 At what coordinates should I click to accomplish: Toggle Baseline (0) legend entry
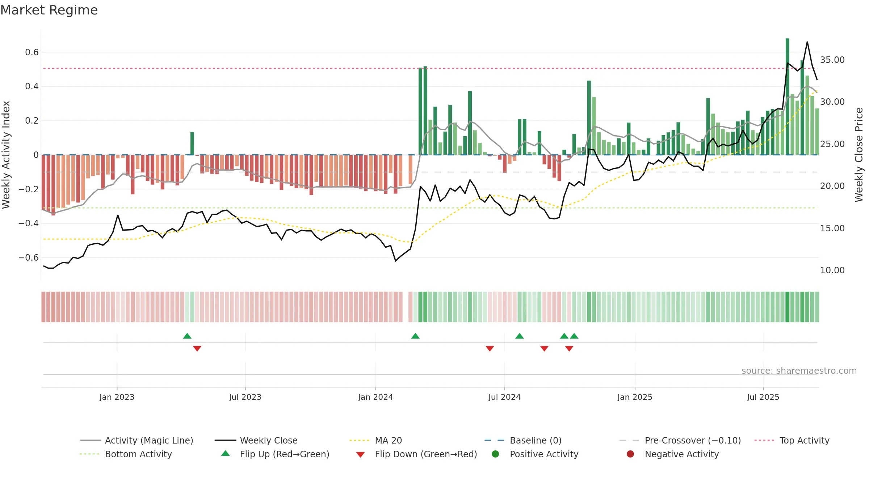523,440
